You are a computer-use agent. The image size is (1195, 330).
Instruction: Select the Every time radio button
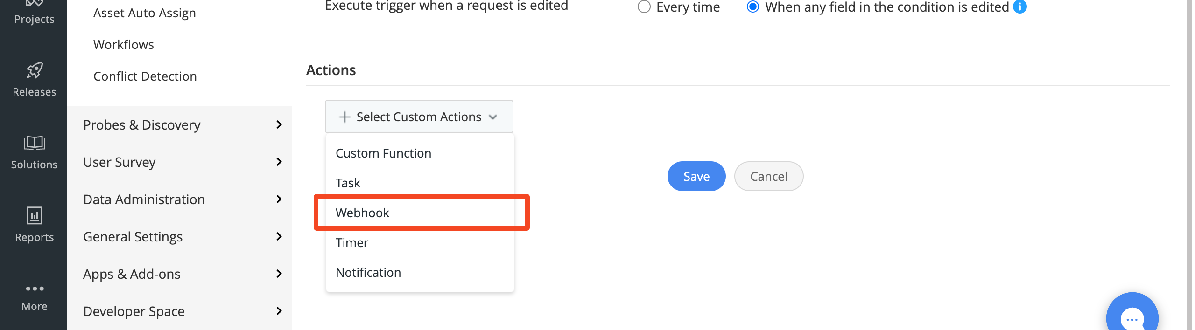[644, 7]
